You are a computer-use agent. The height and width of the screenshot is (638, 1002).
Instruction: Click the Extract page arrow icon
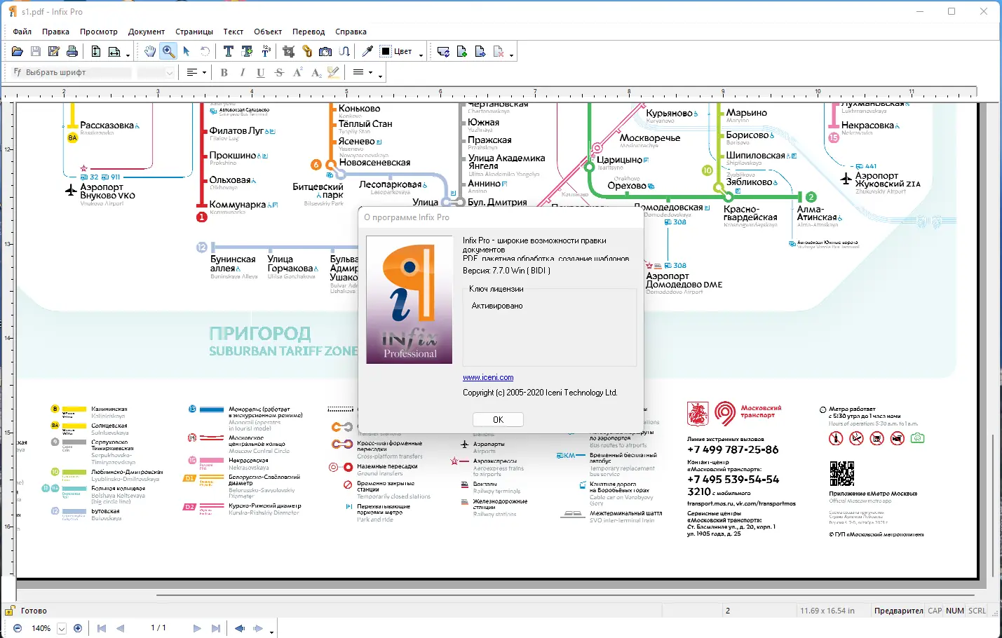pos(480,51)
